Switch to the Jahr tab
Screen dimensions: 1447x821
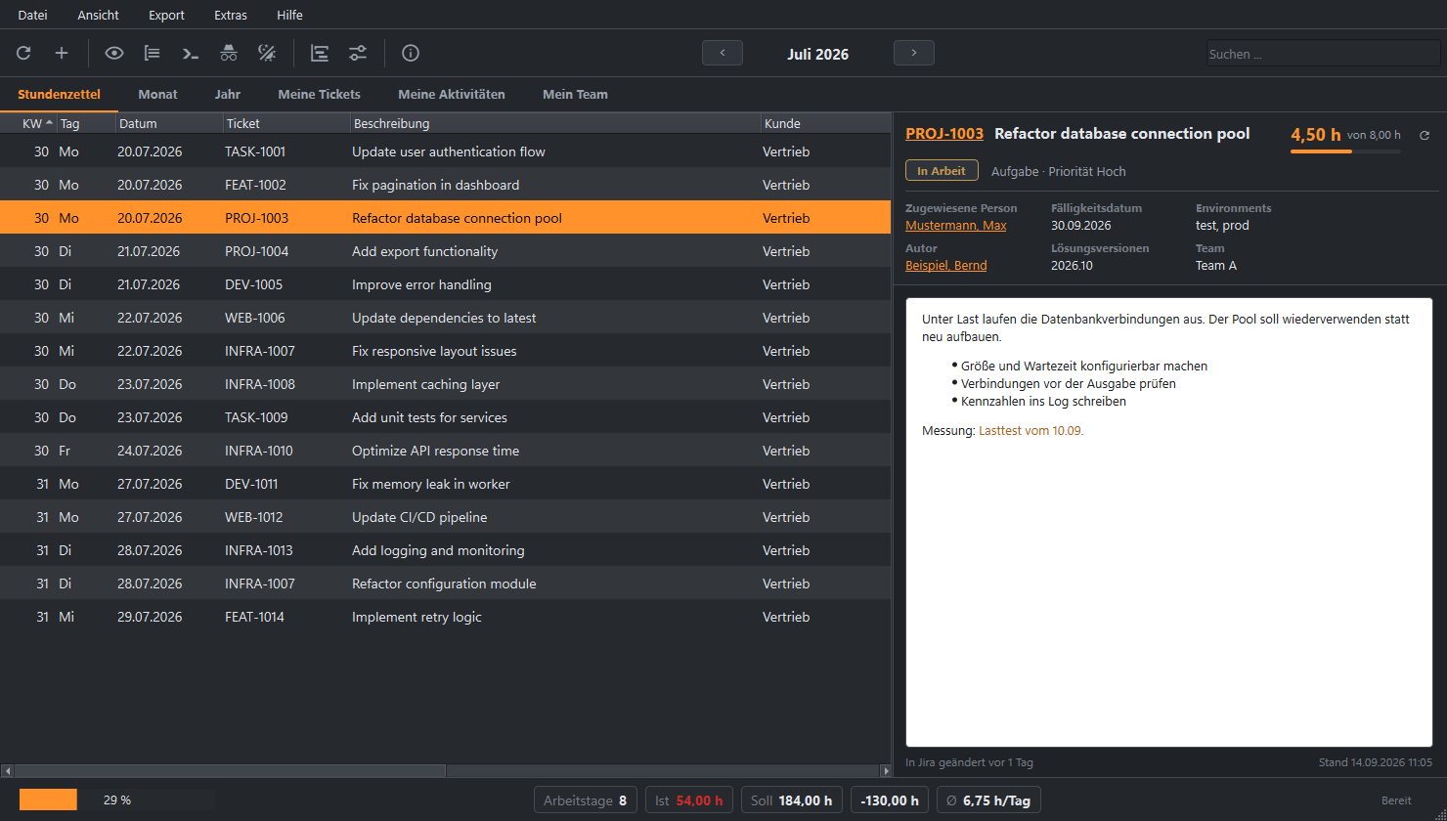[228, 95]
